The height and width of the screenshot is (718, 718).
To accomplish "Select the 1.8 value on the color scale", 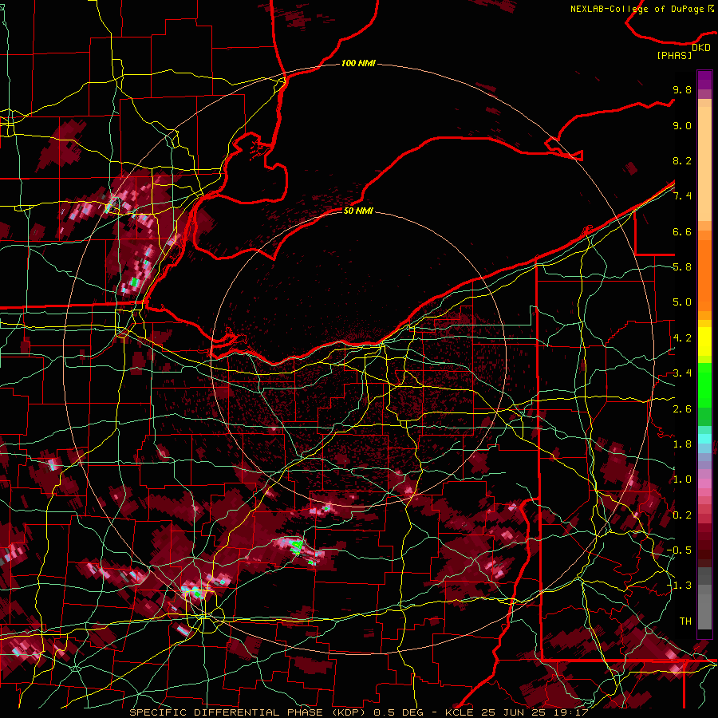I will pyautogui.click(x=682, y=444).
